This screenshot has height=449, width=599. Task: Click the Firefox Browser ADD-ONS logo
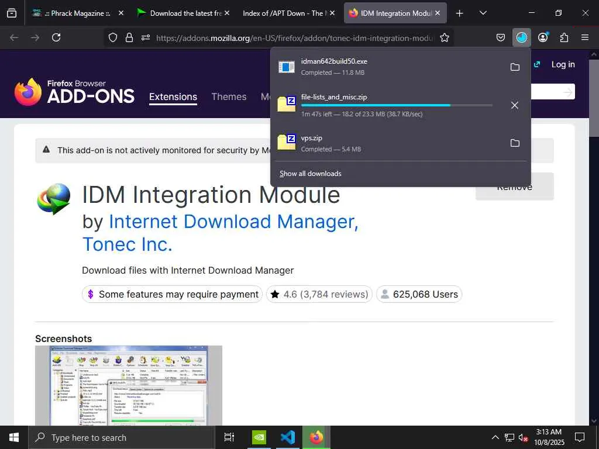point(74,92)
